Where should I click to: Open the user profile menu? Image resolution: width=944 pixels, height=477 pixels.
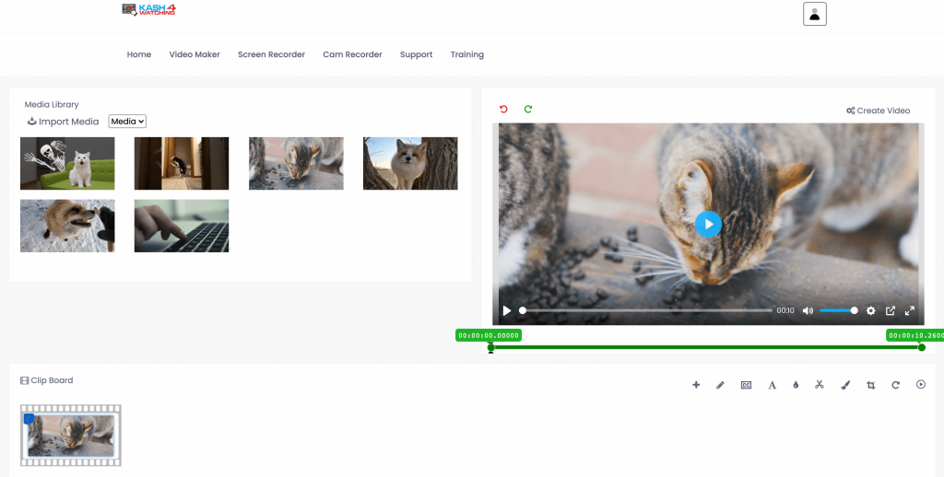814,14
